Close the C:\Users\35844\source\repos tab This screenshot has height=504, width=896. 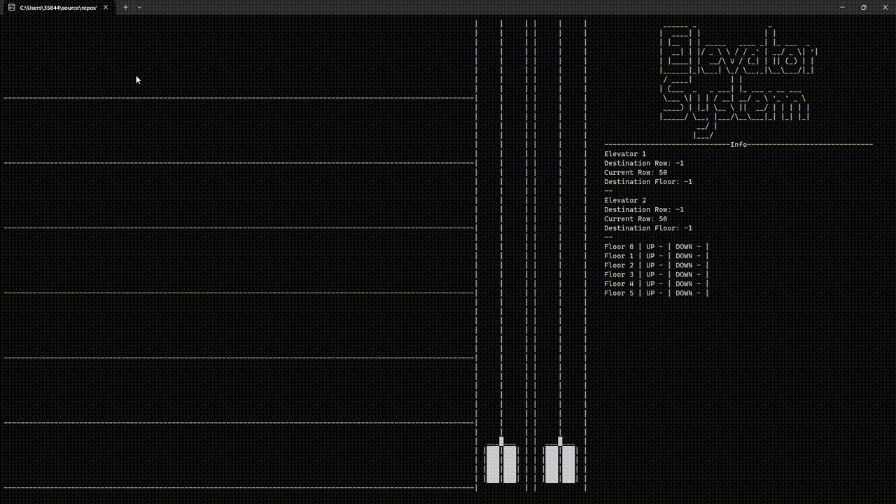point(106,7)
